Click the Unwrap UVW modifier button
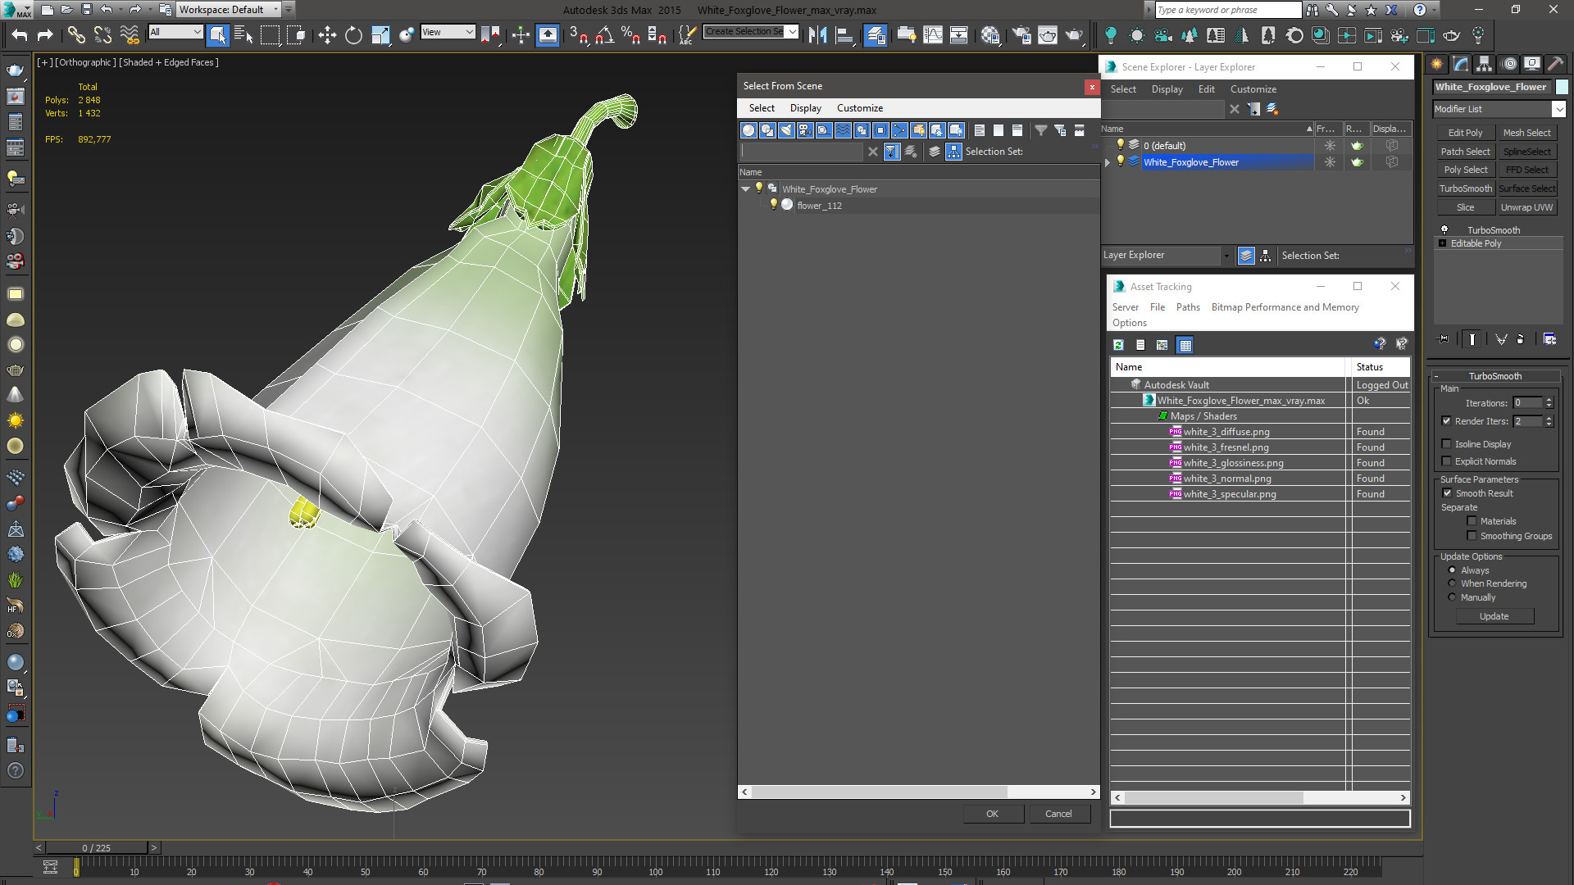This screenshot has width=1574, height=885. click(x=1526, y=207)
